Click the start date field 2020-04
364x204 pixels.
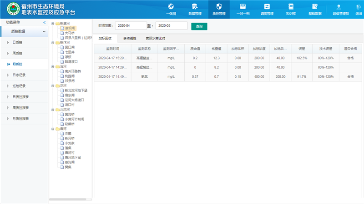coord(131,25)
